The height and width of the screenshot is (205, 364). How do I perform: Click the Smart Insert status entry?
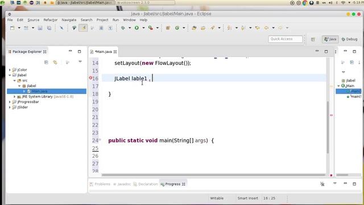pos(248,198)
